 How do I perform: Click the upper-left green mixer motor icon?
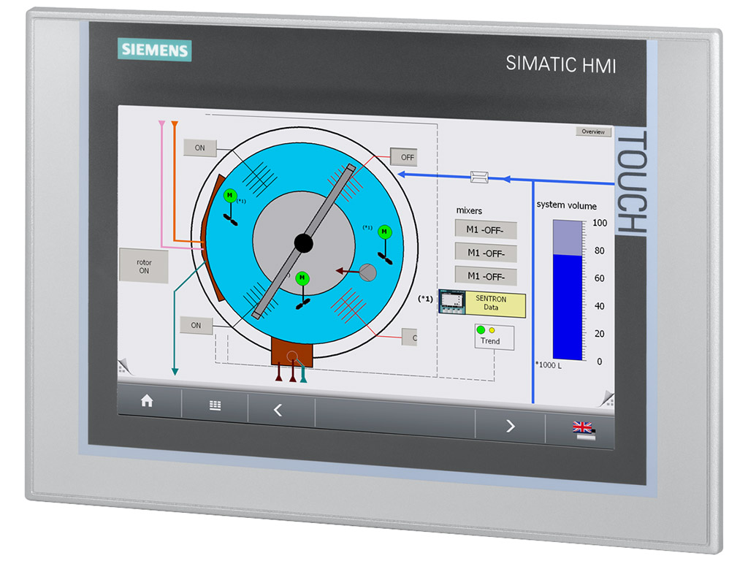(230, 196)
